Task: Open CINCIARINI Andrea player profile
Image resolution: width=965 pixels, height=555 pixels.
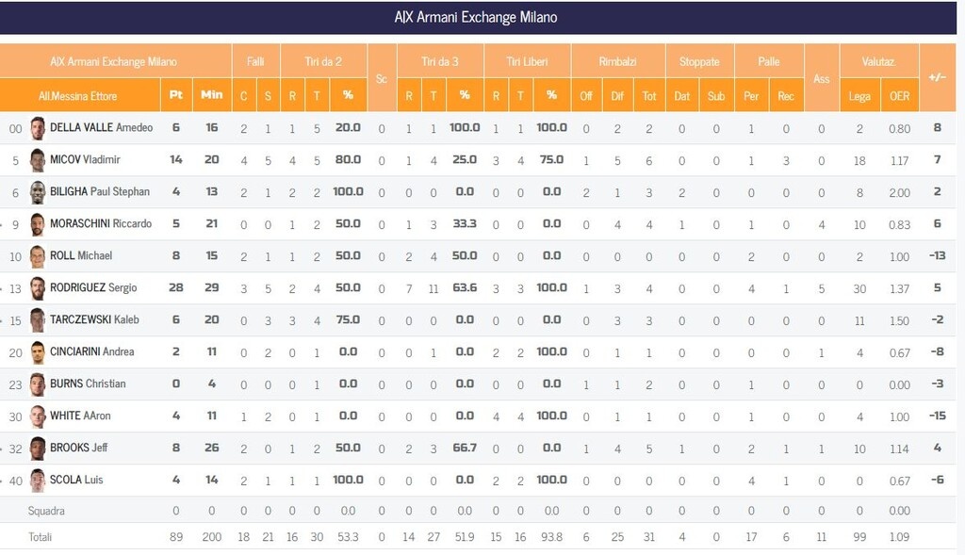Action: coord(91,352)
